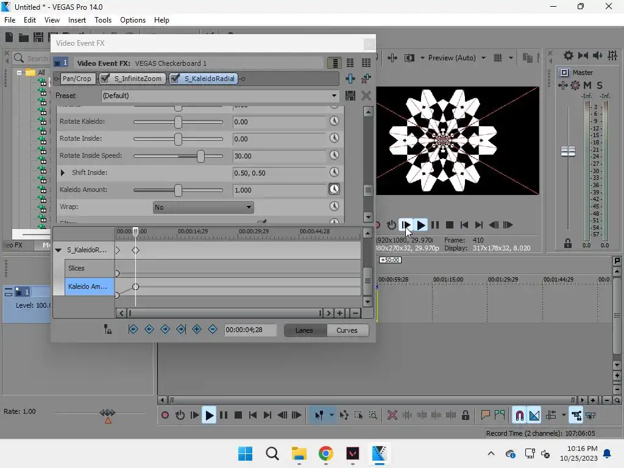Stop playback in the main timeline transport bar
This screenshot has width=624, height=468.
(x=238, y=415)
